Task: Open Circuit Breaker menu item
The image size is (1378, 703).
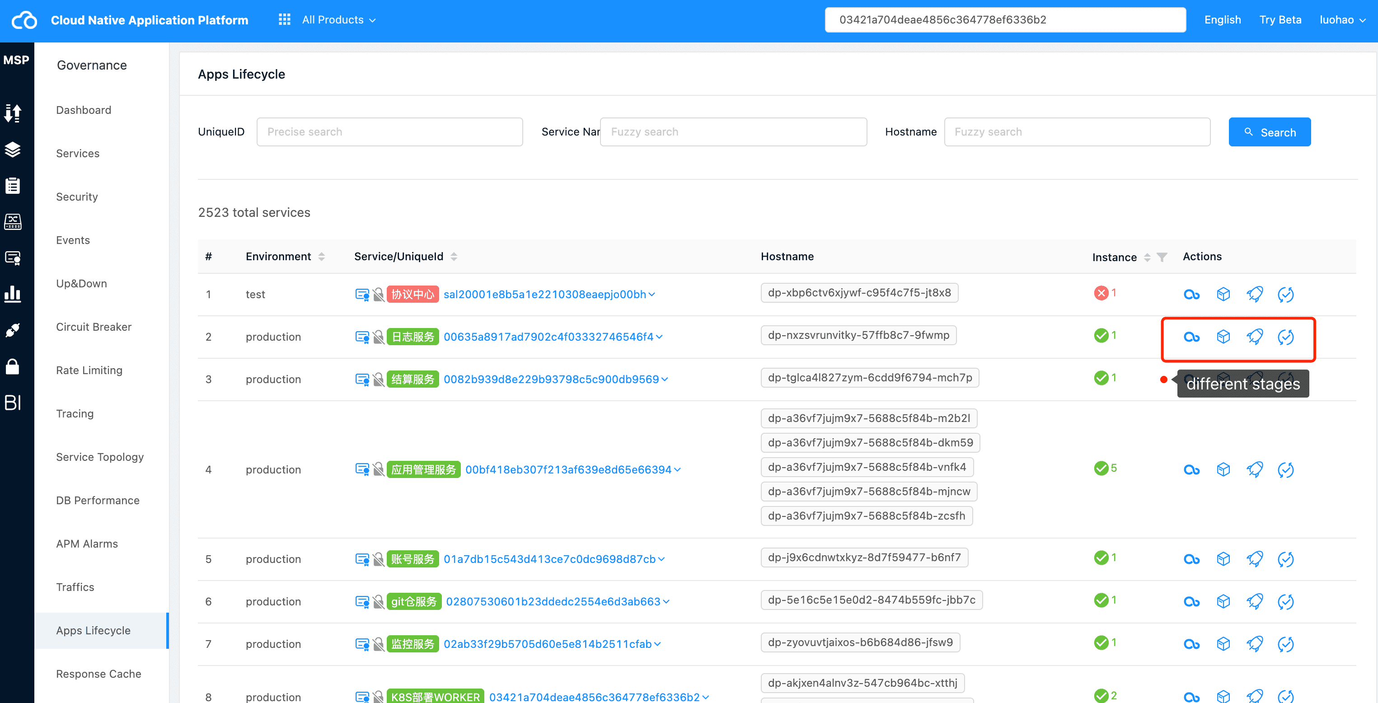Action: point(94,326)
